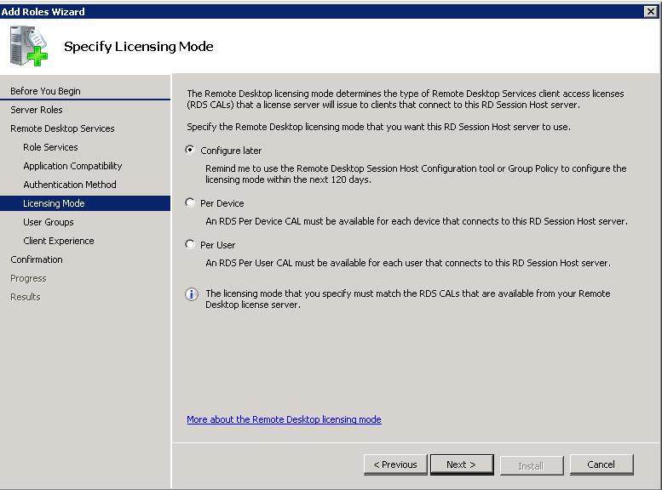Choose the Per Device licensing option
The height and width of the screenshot is (490, 662).
pos(190,203)
